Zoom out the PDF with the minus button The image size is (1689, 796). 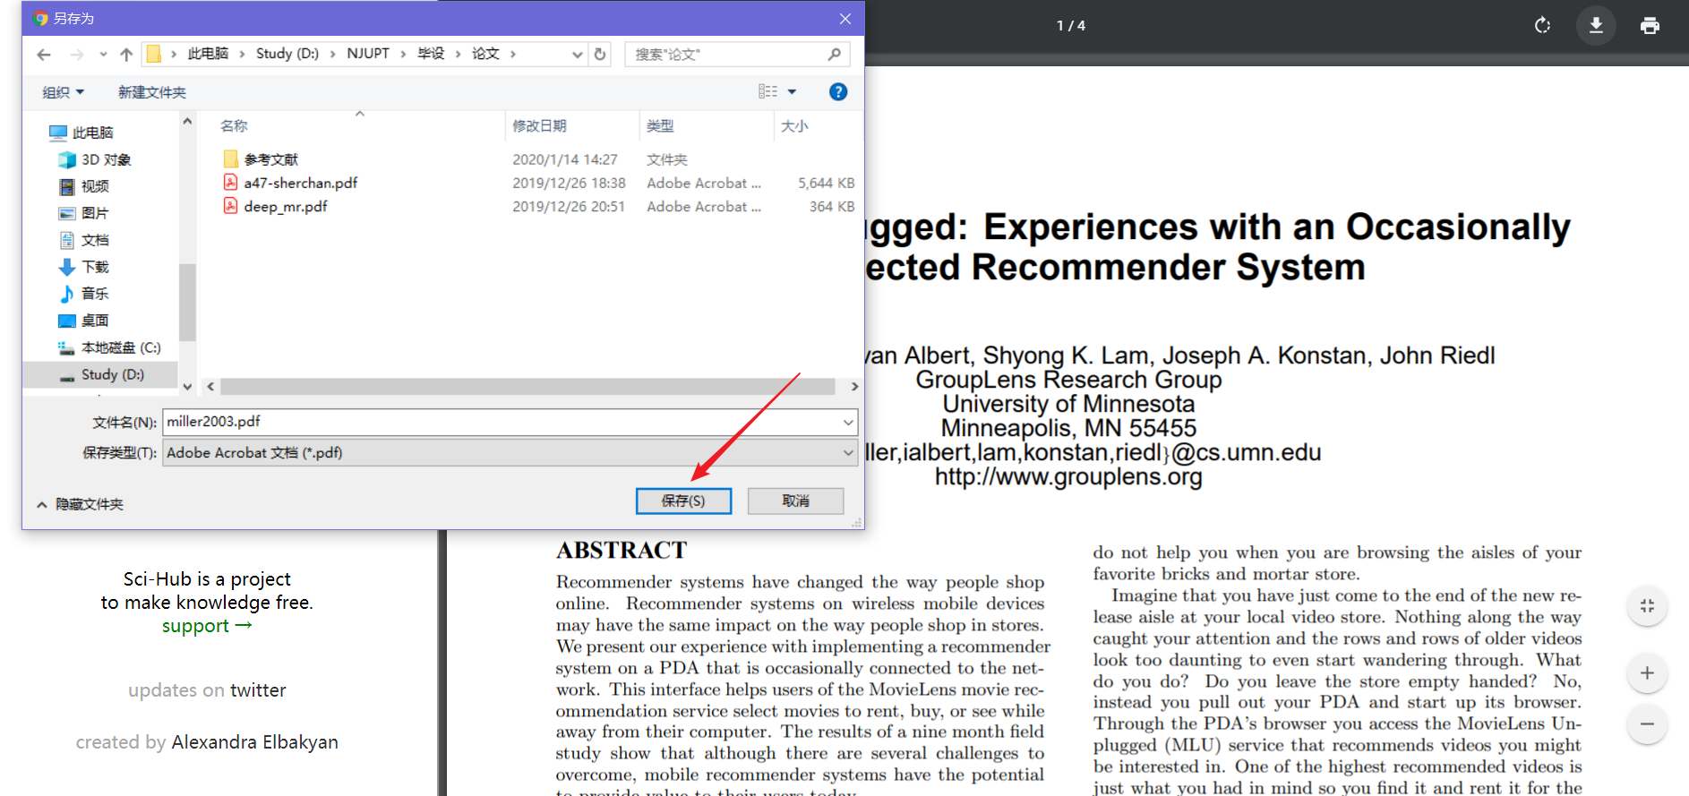coord(1647,723)
